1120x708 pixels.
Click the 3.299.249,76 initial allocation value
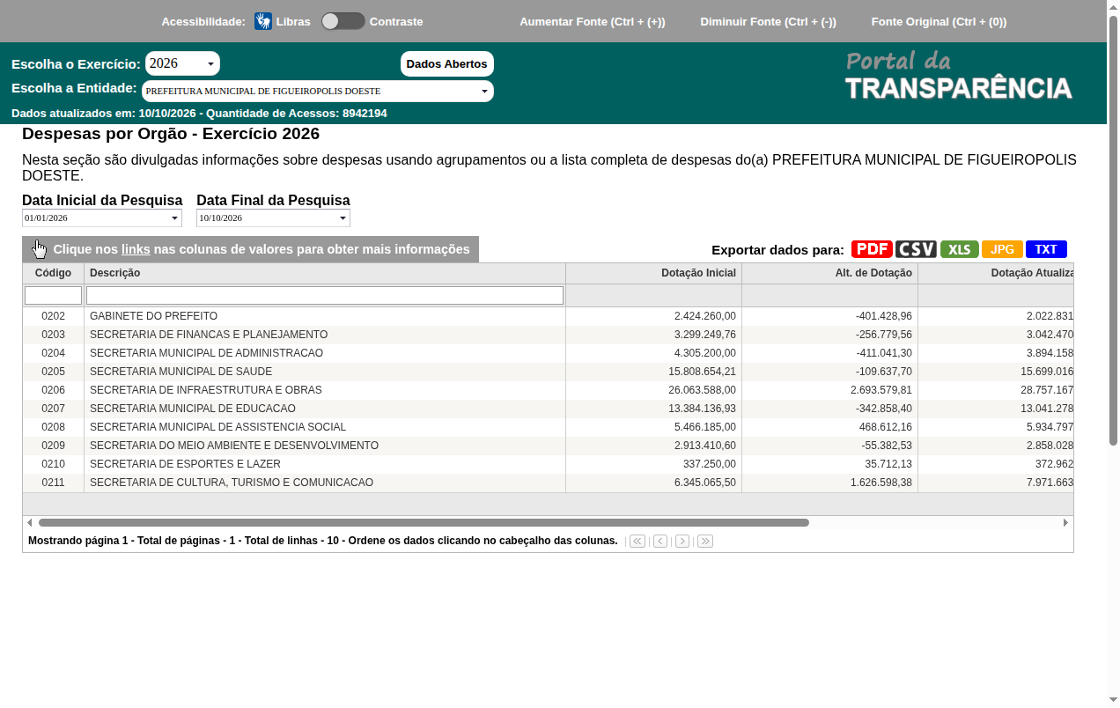[705, 335]
